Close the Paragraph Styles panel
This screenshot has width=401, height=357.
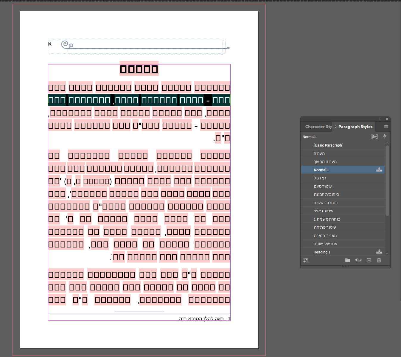pos(387,119)
